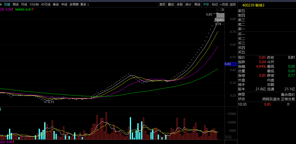Click the 画线 drawing tools button

point(197,5)
